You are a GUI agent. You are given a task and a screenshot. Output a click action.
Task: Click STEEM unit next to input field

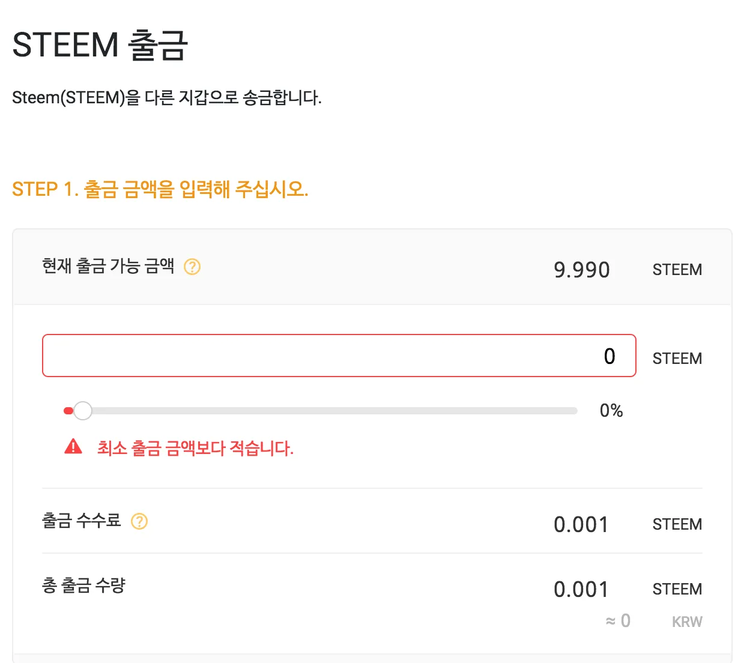pyautogui.click(x=677, y=359)
